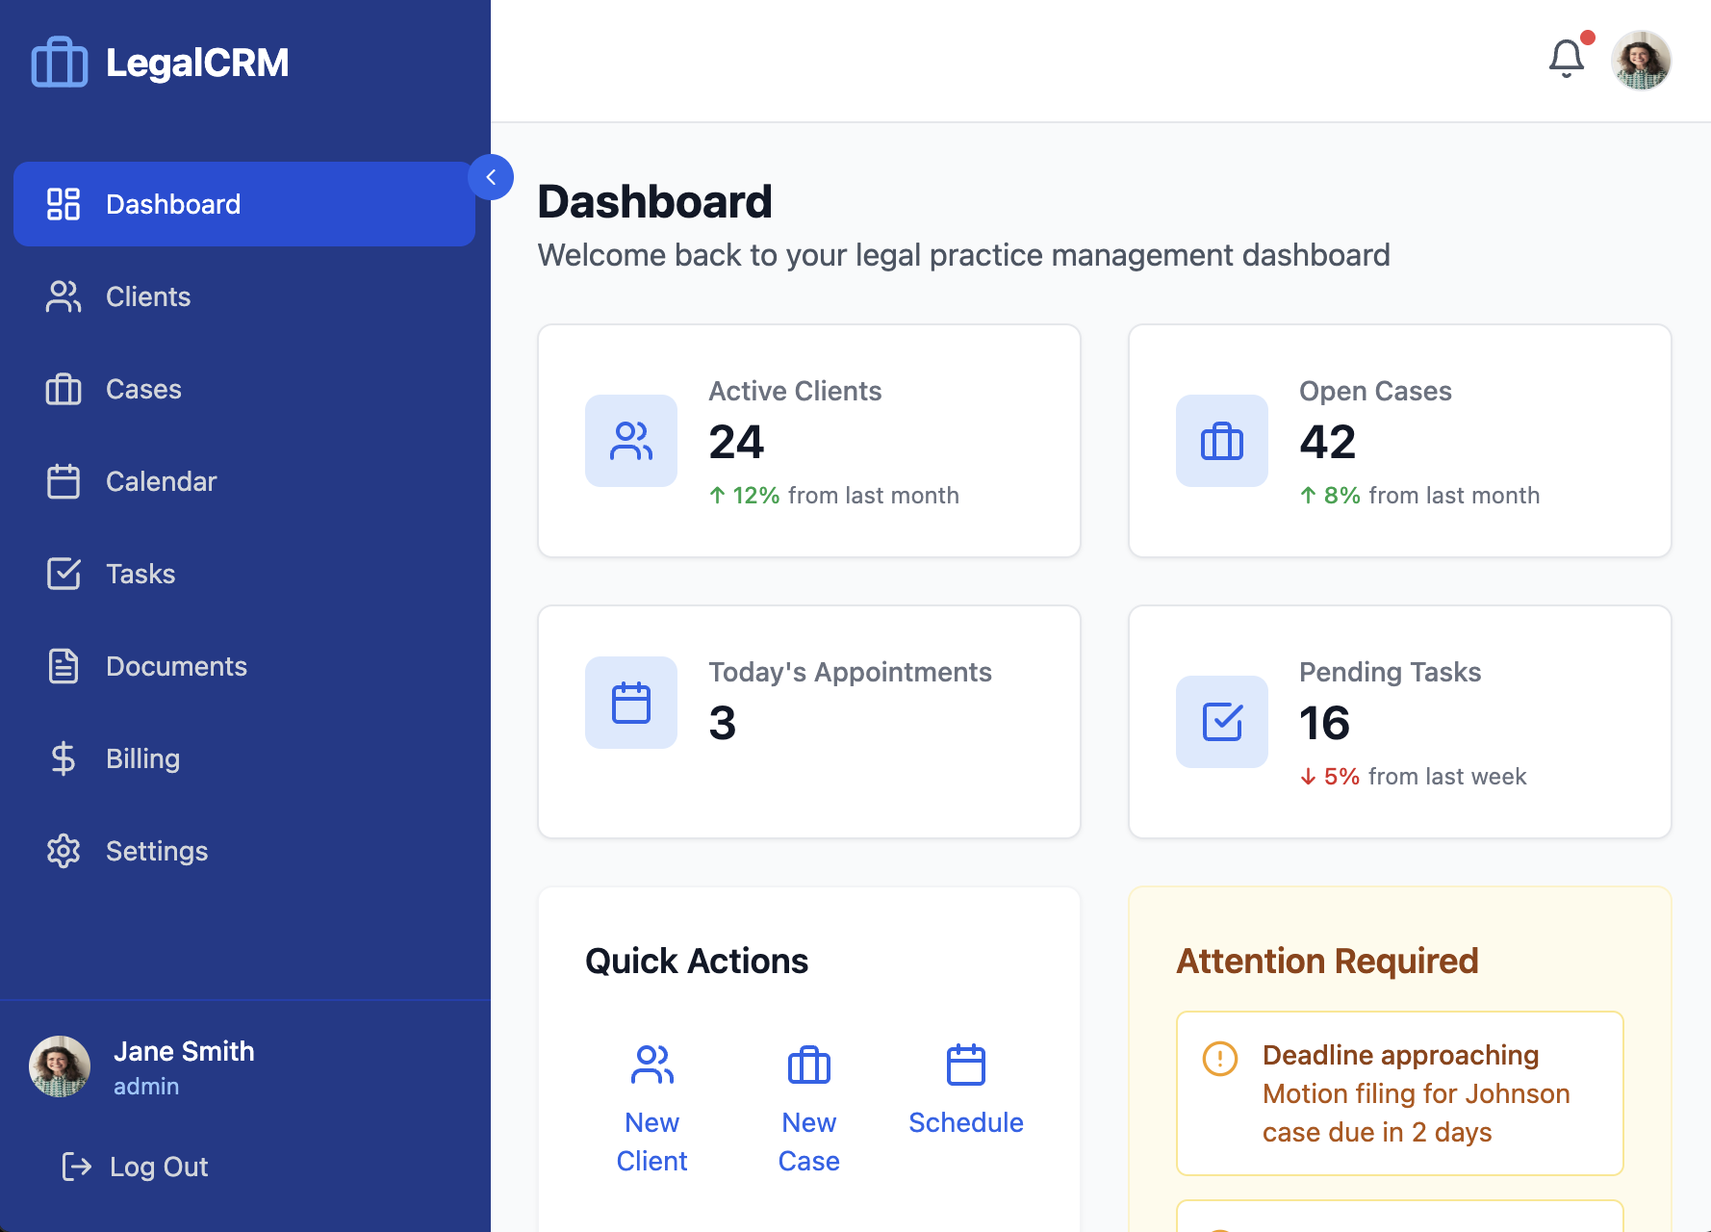Click the '16' pending tasks value
This screenshot has width=1711, height=1232.
click(x=1324, y=723)
